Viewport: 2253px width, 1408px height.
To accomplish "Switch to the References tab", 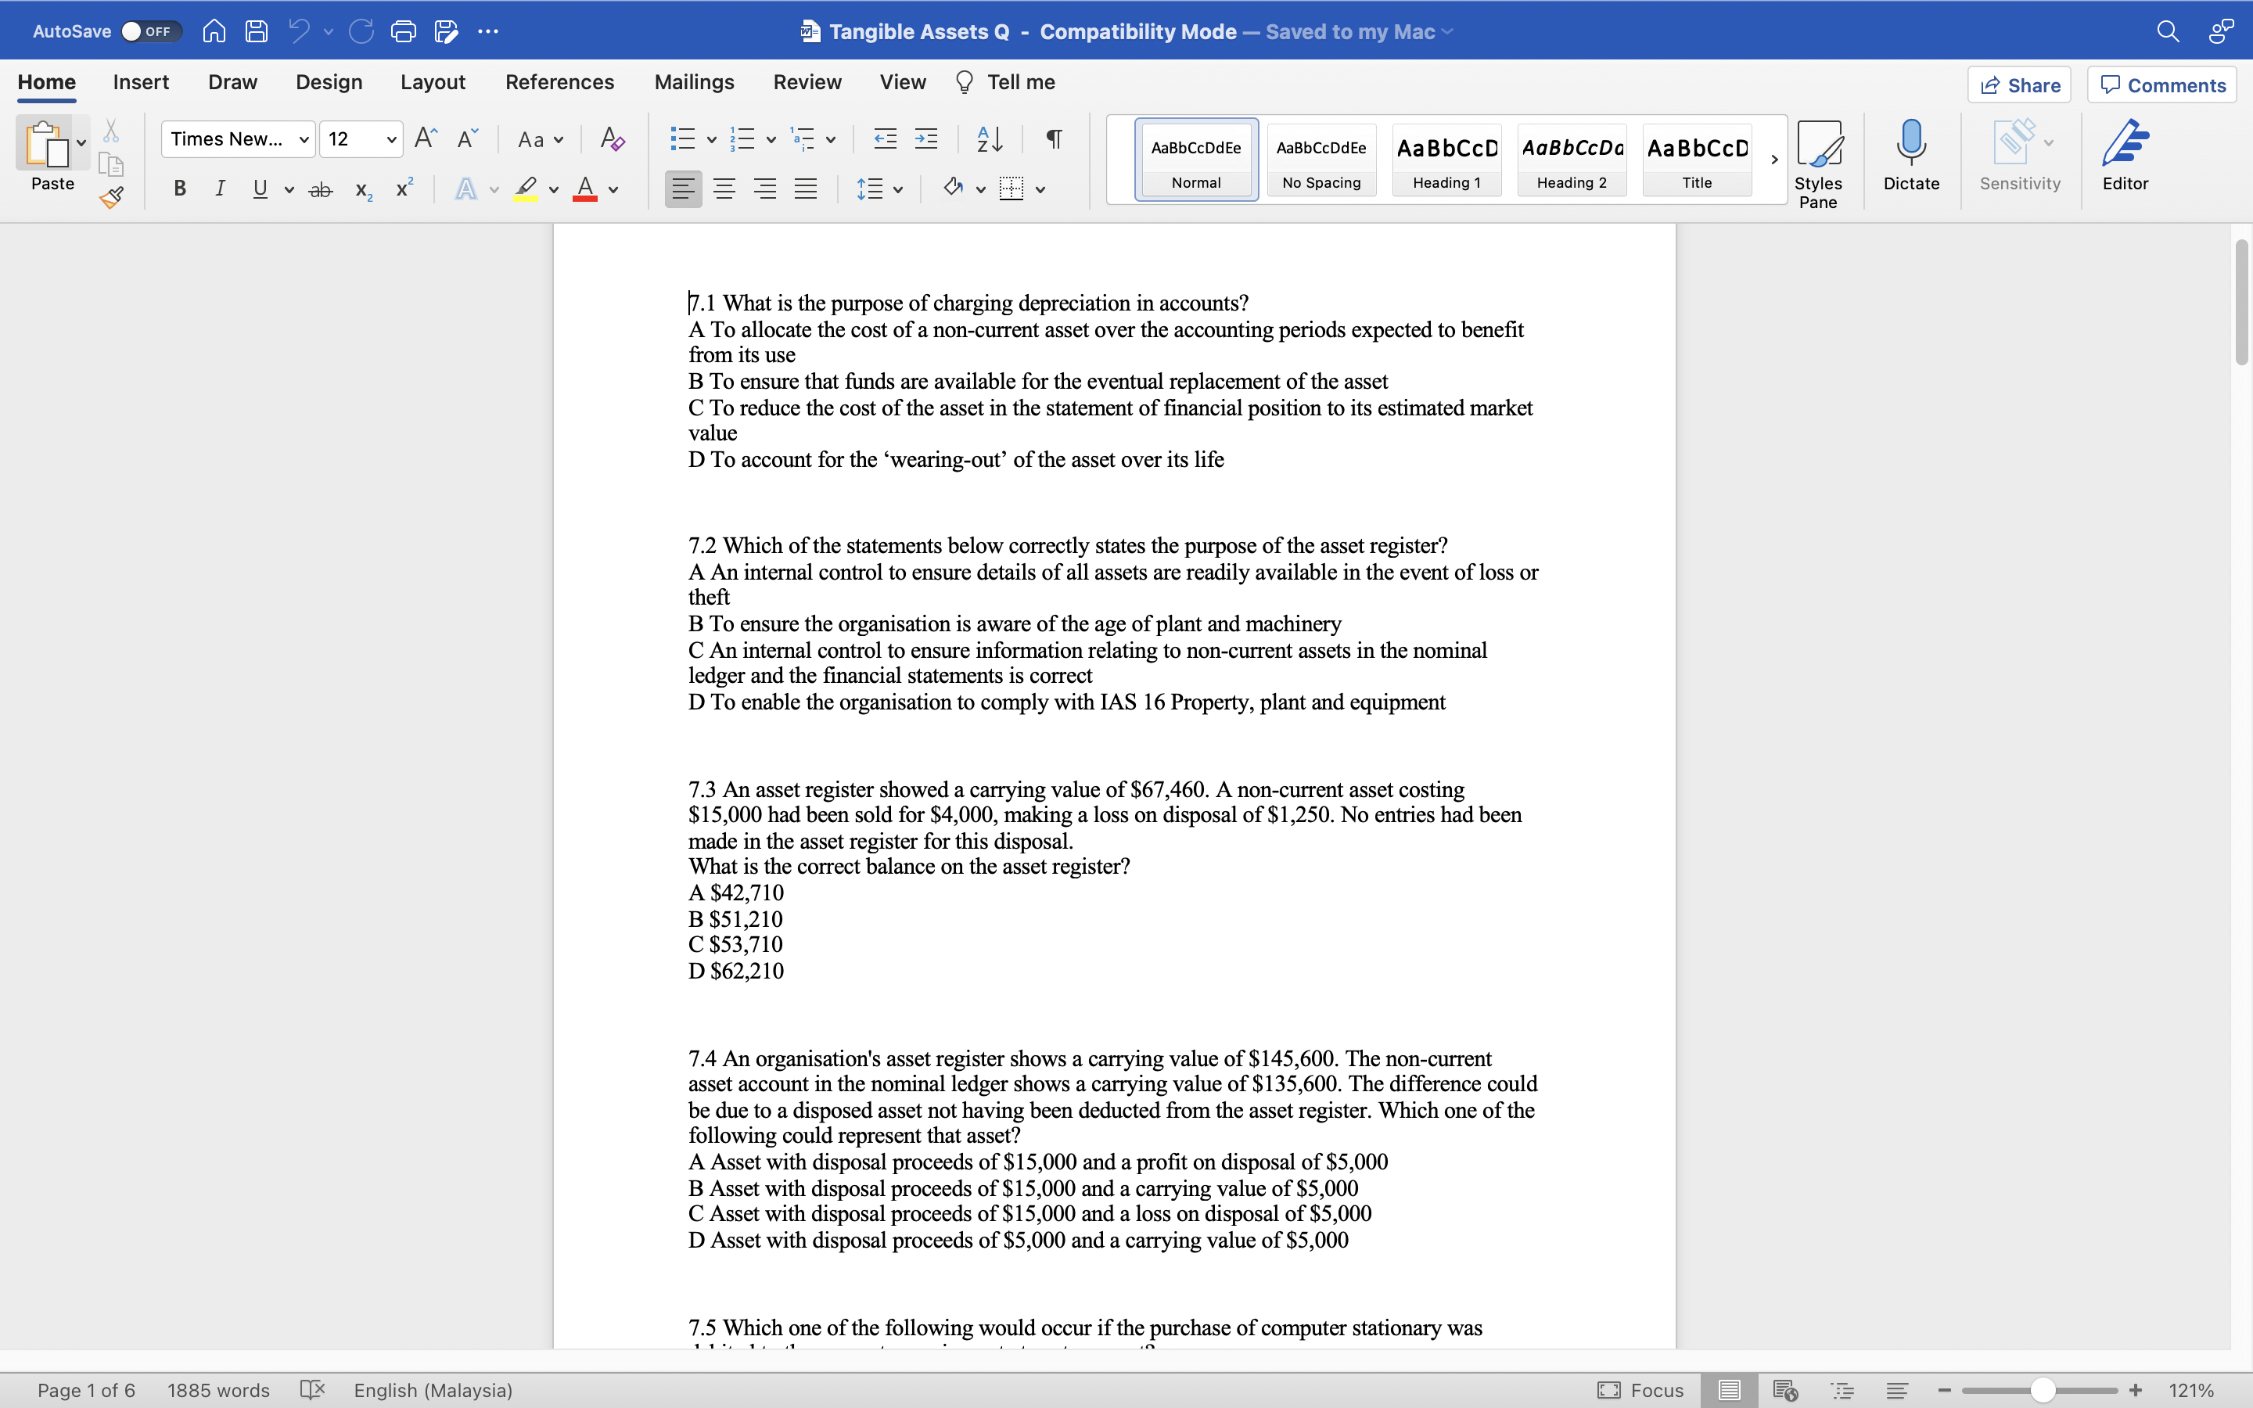I will [559, 82].
